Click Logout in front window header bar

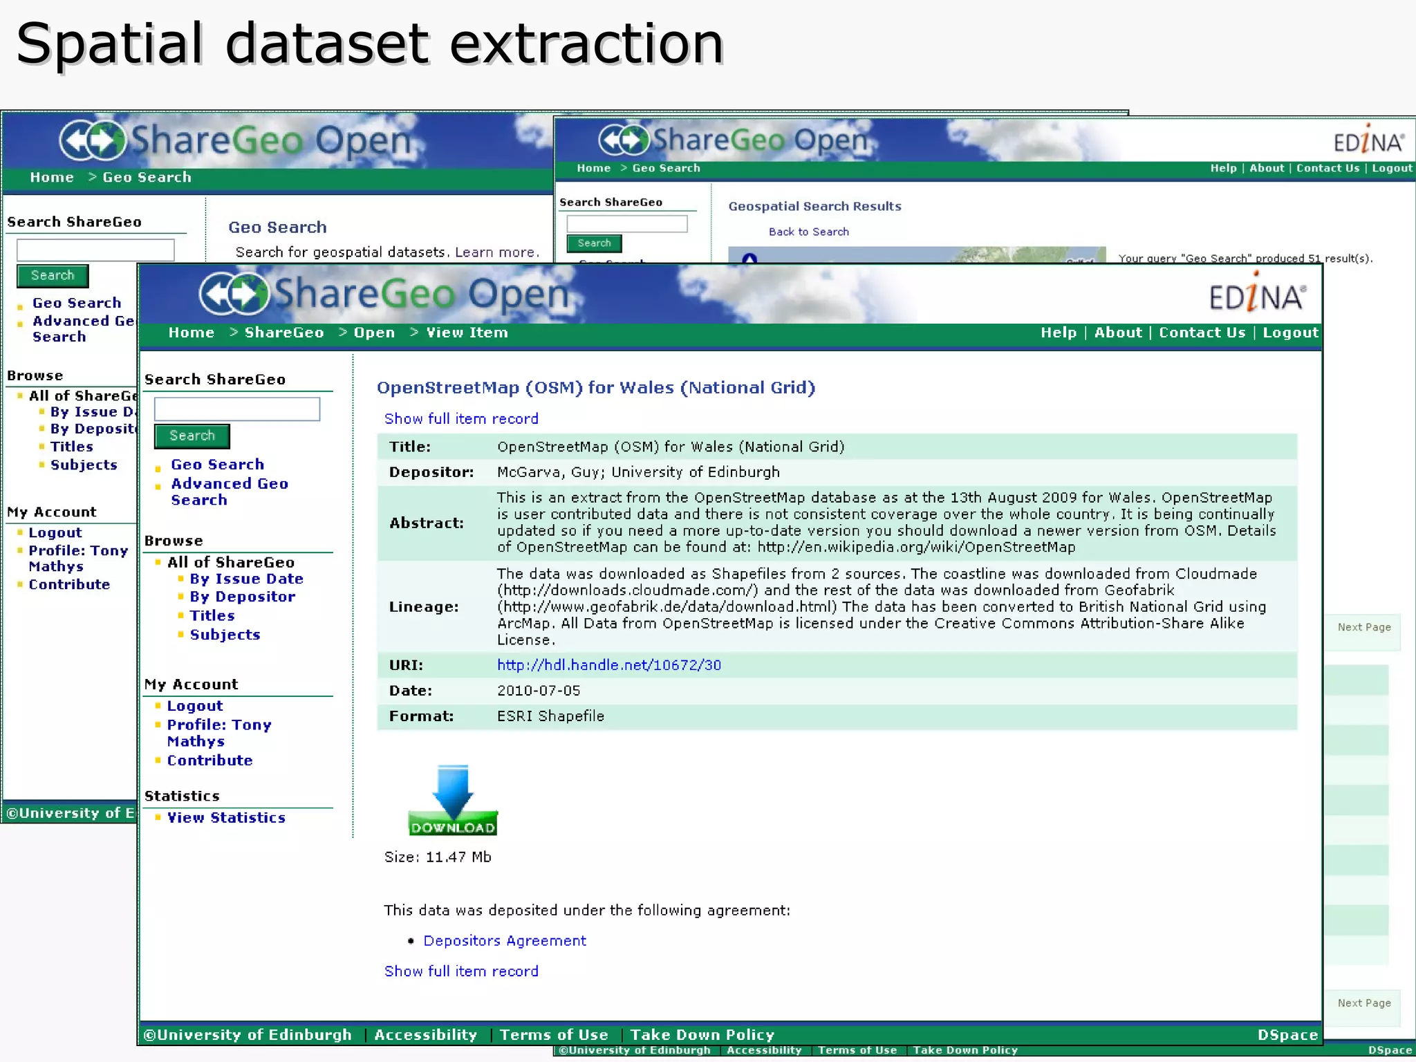(1290, 333)
